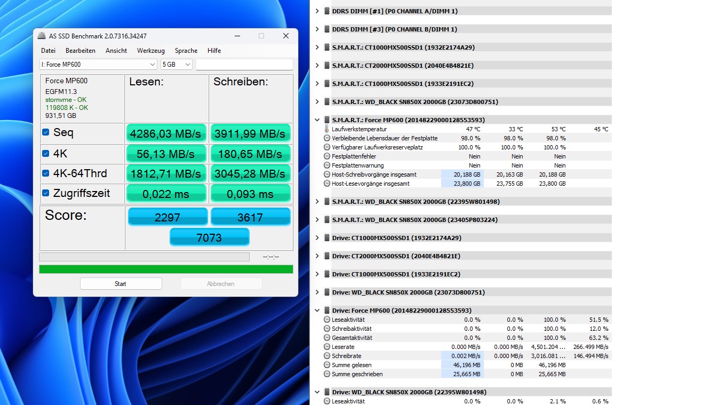
Task: Click the total score 7073 button
Action: 209,237
